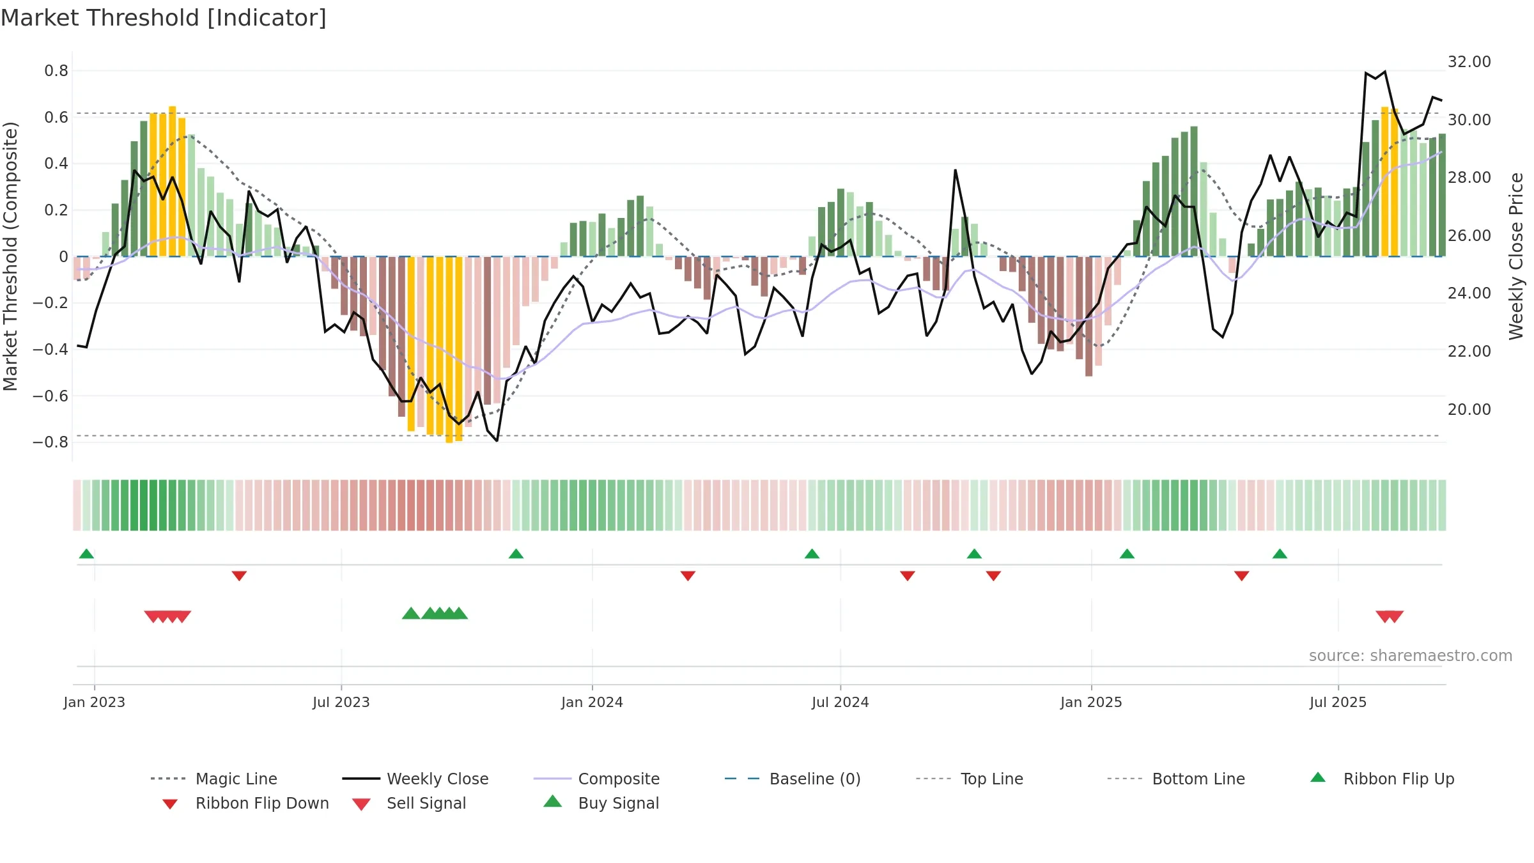The image size is (1534, 863).
Task: Hide the Magic Line series via legend
Action: pos(214,779)
